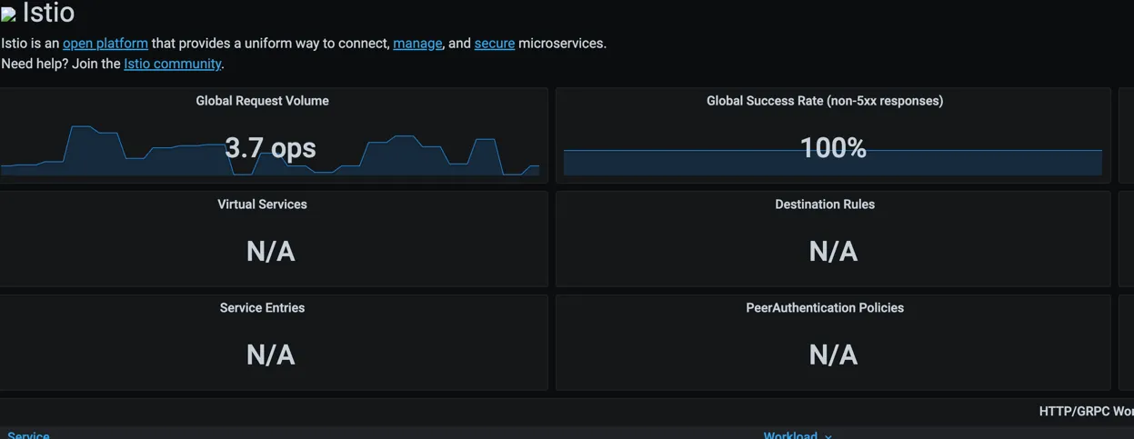Click the Istio logo image
This screenshot has height=439, width=1134.
[8, 15]
